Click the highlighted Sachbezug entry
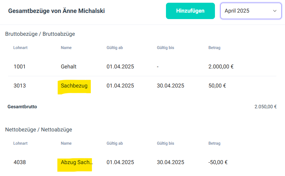This screenshot has height=176, width=285. click(74, 86)
